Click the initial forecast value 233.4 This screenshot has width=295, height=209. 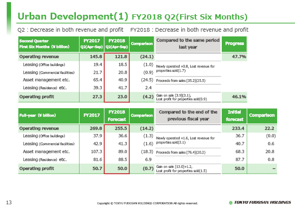[x=238, y=129]
